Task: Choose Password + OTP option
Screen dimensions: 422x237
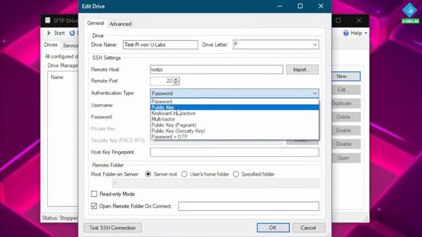Action: click(x=235, y=136)
